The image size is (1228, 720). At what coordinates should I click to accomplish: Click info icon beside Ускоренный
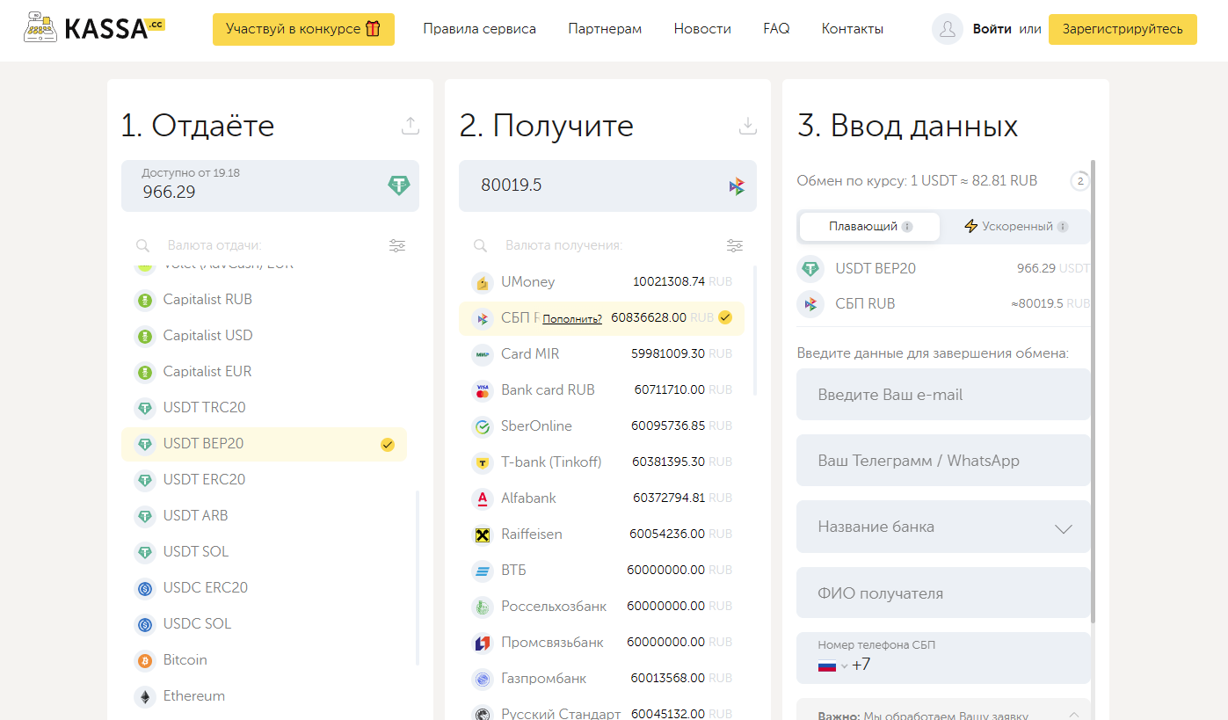coord(1063,227)
